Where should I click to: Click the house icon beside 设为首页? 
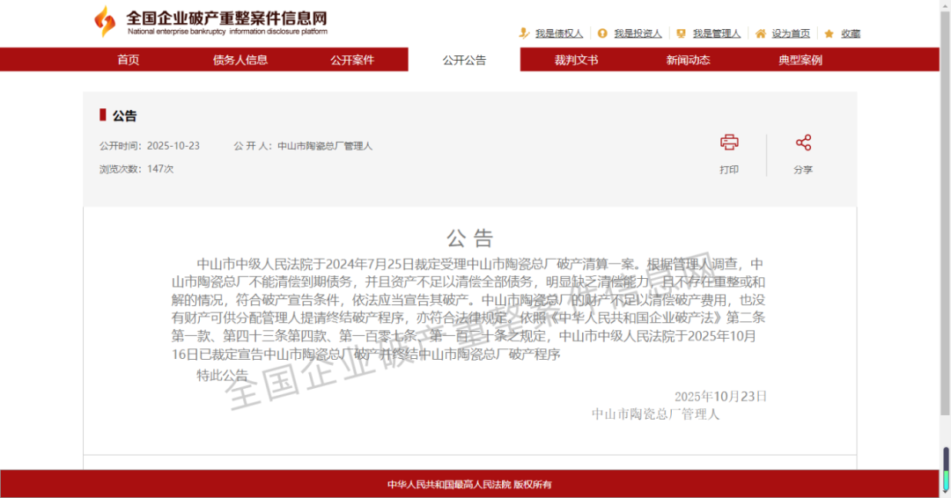pyautogui.click(x=761, y=33)
